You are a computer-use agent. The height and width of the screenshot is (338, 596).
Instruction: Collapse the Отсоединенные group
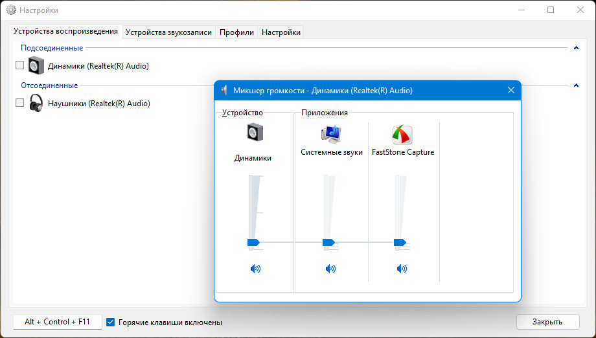click(x=576, y=85)
